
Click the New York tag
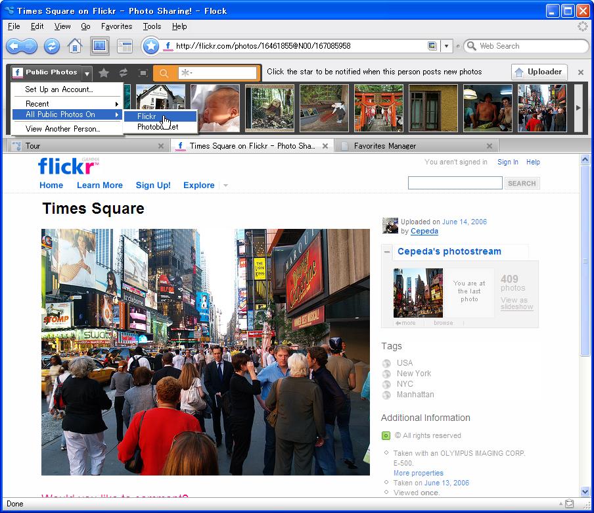pos(414,374)
